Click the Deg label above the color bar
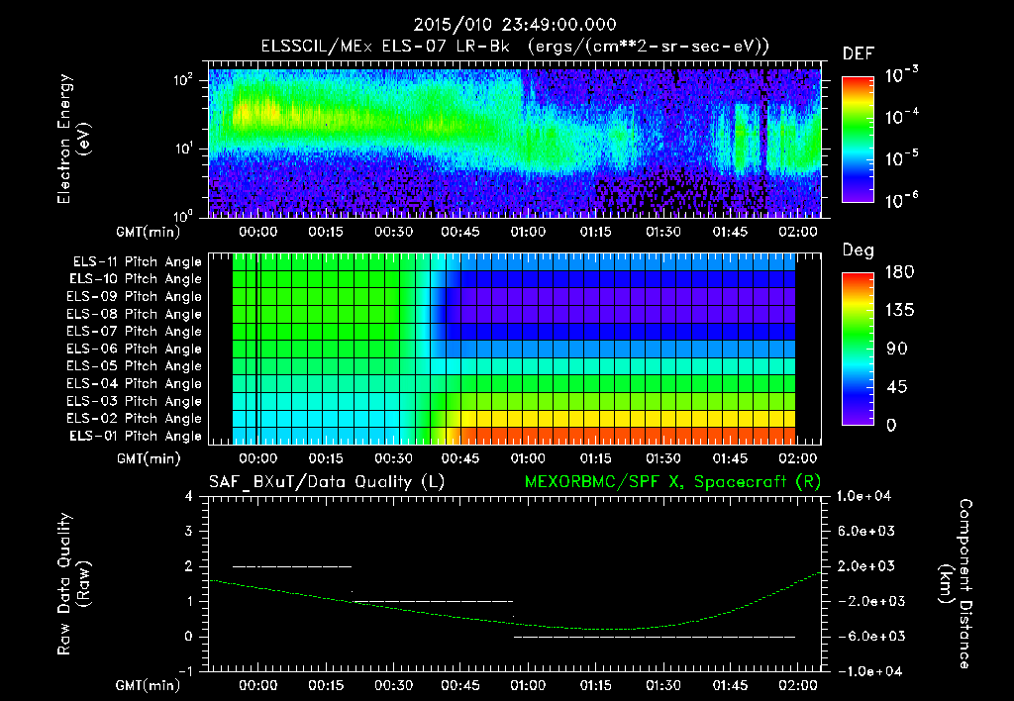 pyautogui.click(x=859, y=250)
